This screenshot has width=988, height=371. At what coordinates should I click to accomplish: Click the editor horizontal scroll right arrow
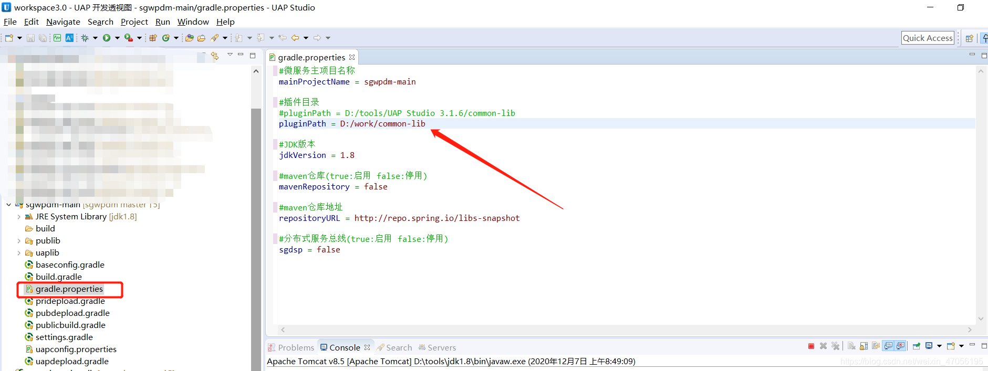pyautogui.click(x=970, y=330)
